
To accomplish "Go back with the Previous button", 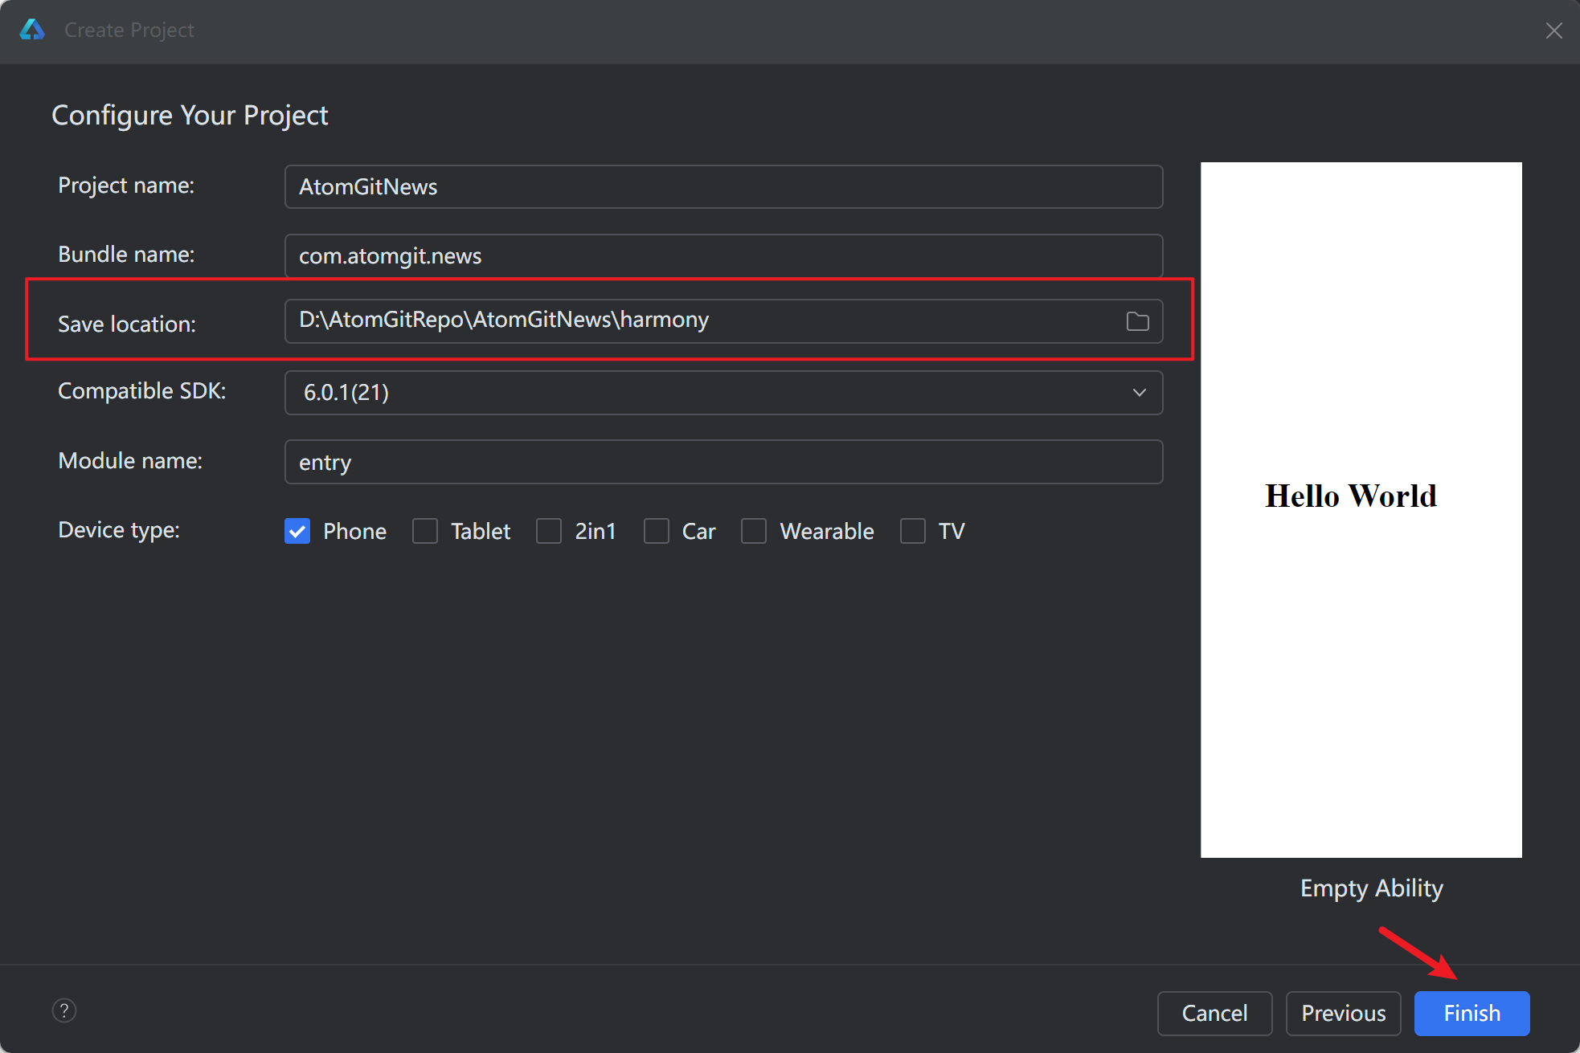I will tap(1343, 1014).
